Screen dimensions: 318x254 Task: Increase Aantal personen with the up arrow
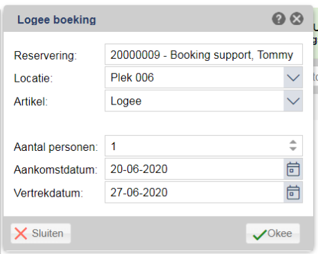(x=293, y=142)
